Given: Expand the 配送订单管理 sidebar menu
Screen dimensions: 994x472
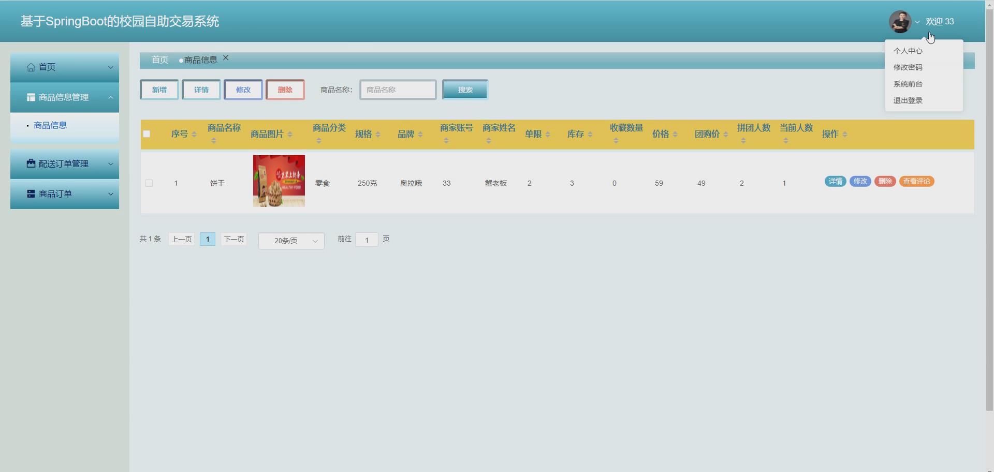Looking at the screenshot, I should [x=65, y=164].
